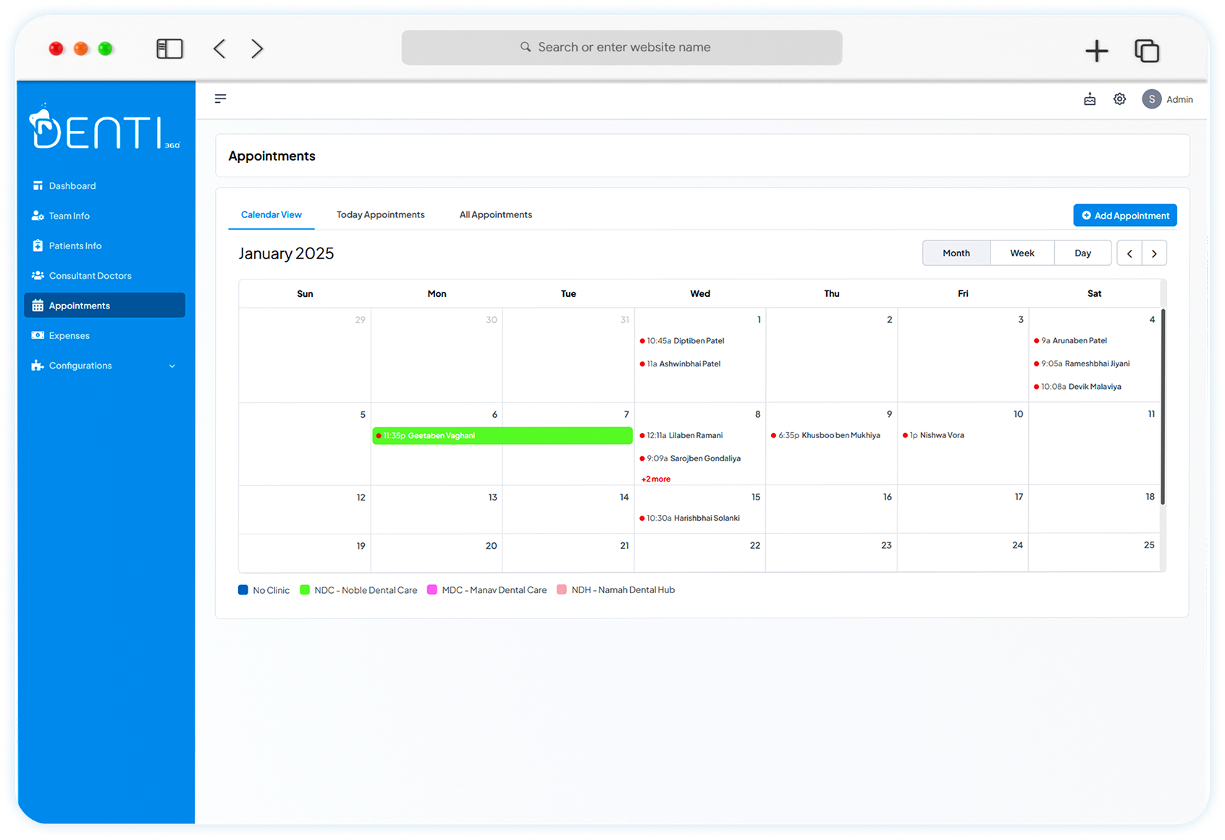Image resolution: width=1225 pixels, height=840 pixels.
Task: Click the Consultant Doctors icon
Action: [38, 275]
